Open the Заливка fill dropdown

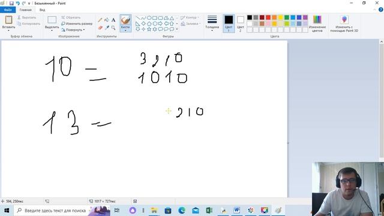point(191,24)
